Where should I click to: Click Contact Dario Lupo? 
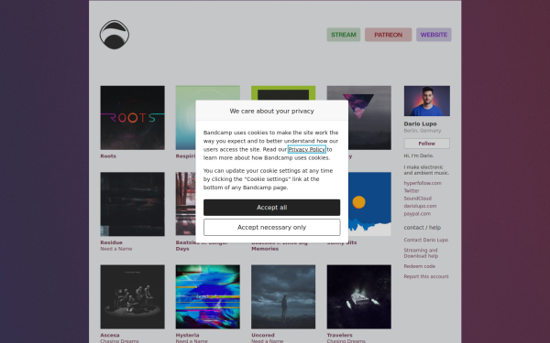click(x=426, y=240)
